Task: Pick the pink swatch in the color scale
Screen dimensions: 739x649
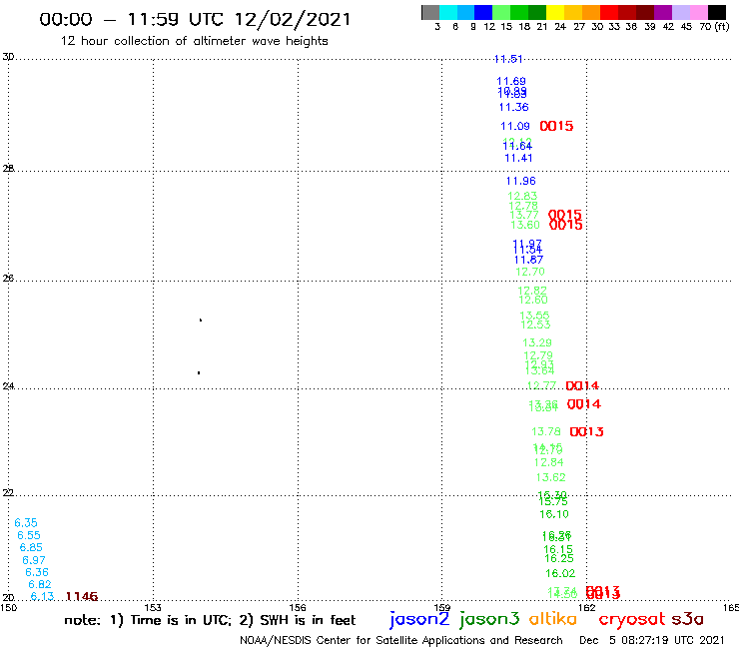Action: [x=698, y=12]
